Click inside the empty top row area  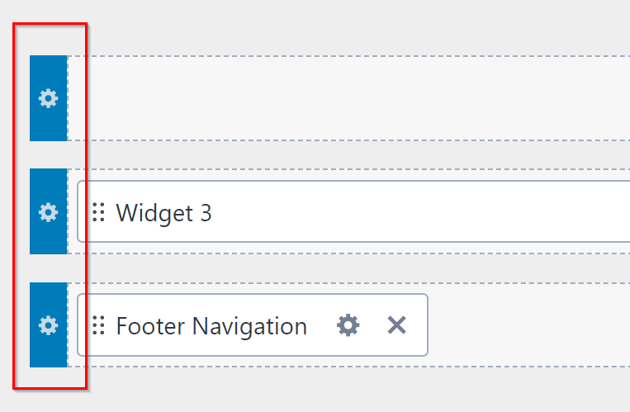347,98
